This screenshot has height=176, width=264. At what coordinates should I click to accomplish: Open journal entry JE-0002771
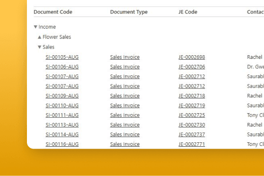(192, 144)
